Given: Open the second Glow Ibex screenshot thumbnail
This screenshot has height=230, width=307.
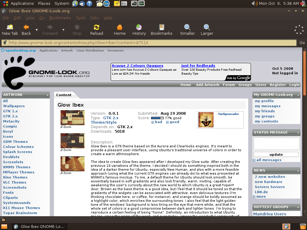Looking at the screenshot, I should click(73, 141).
